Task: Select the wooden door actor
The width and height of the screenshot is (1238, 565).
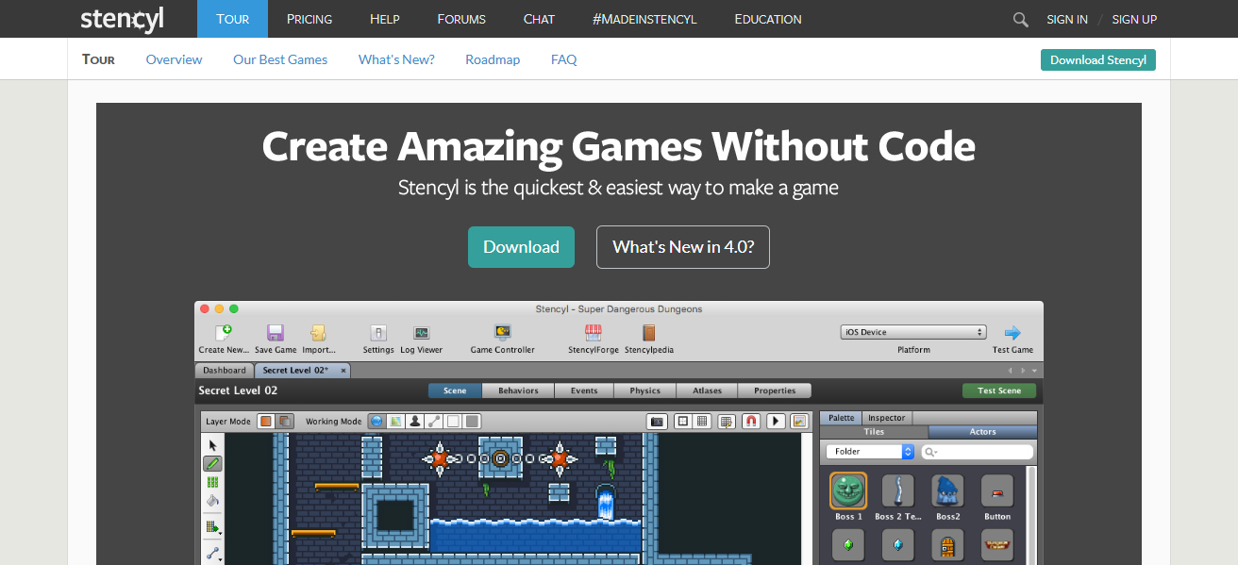Action: [x=947, y=544]
